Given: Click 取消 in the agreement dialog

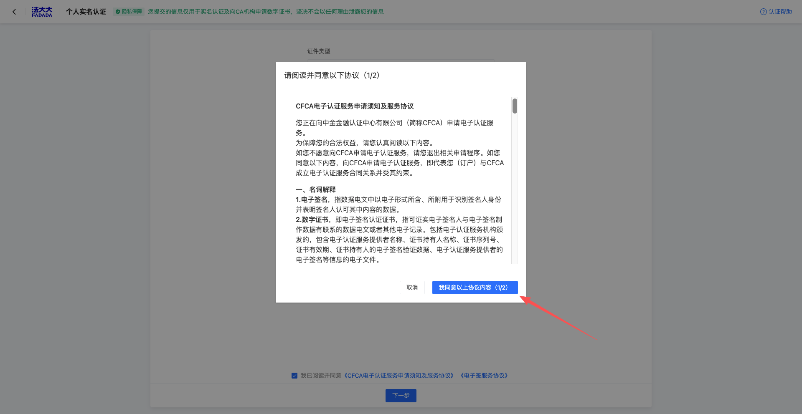Looking at the screenshot, I should coord(412,288).
